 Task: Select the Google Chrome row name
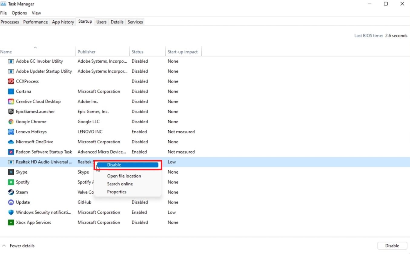click(x=31, y=122)
